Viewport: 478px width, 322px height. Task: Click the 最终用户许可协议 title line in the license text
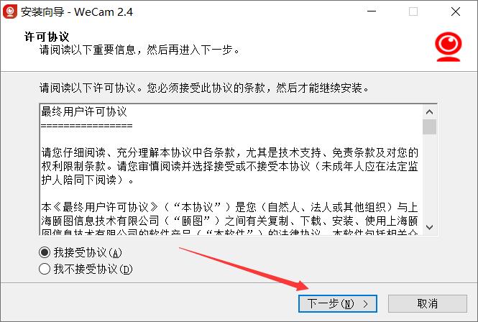click(x=84, y=111)
